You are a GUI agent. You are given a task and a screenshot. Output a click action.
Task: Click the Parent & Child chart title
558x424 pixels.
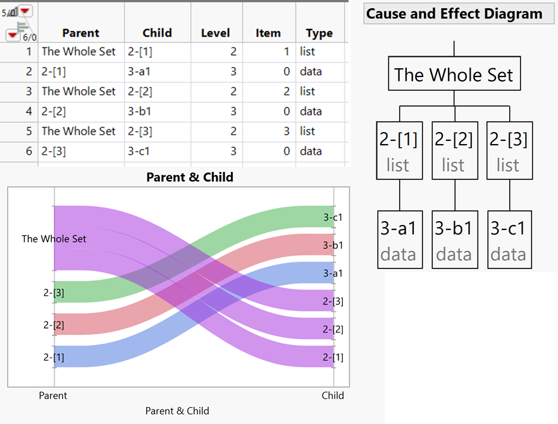tap(190, 177)
